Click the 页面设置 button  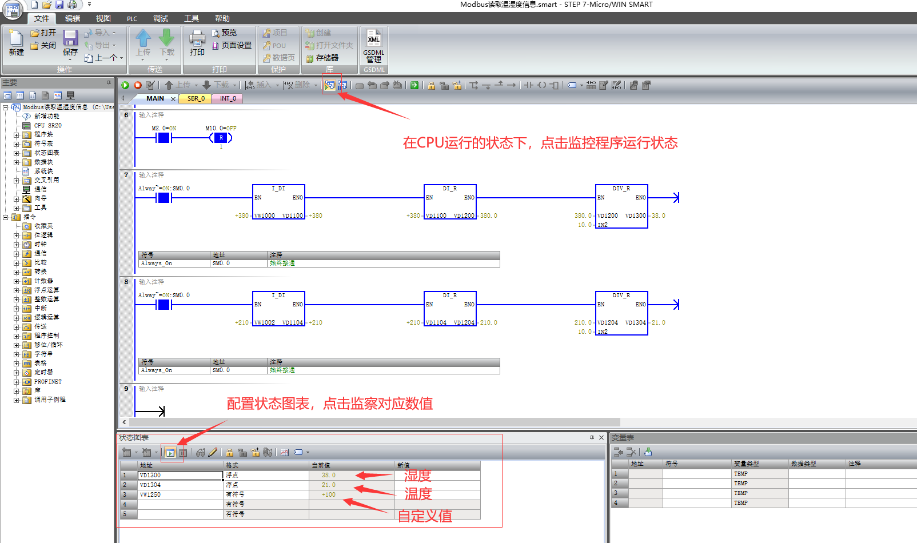[x=232, y=45]
